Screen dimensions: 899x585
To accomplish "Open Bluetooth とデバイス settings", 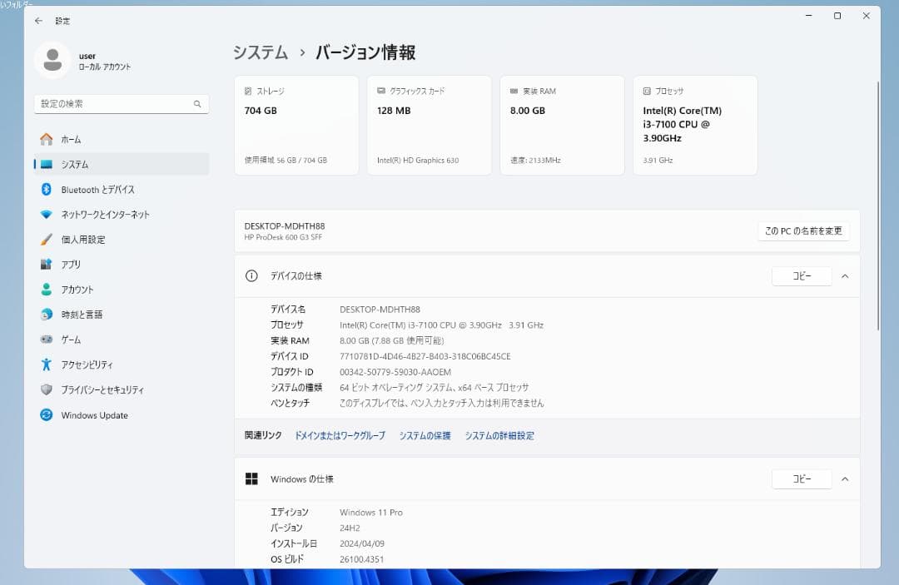I will pyautogui.click(x=100, y=189).
